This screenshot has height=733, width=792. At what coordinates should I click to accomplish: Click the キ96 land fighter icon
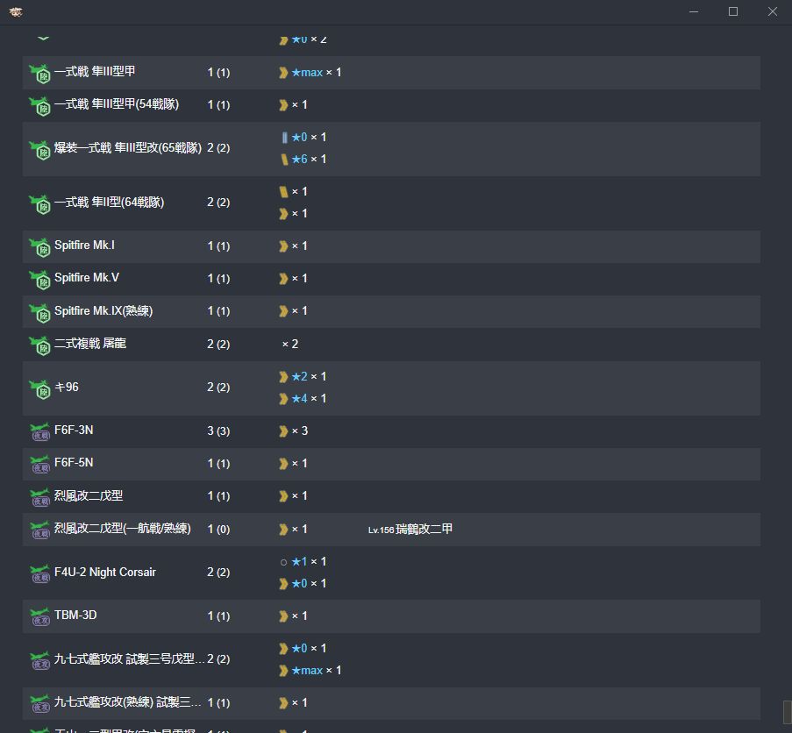point(39,388)
